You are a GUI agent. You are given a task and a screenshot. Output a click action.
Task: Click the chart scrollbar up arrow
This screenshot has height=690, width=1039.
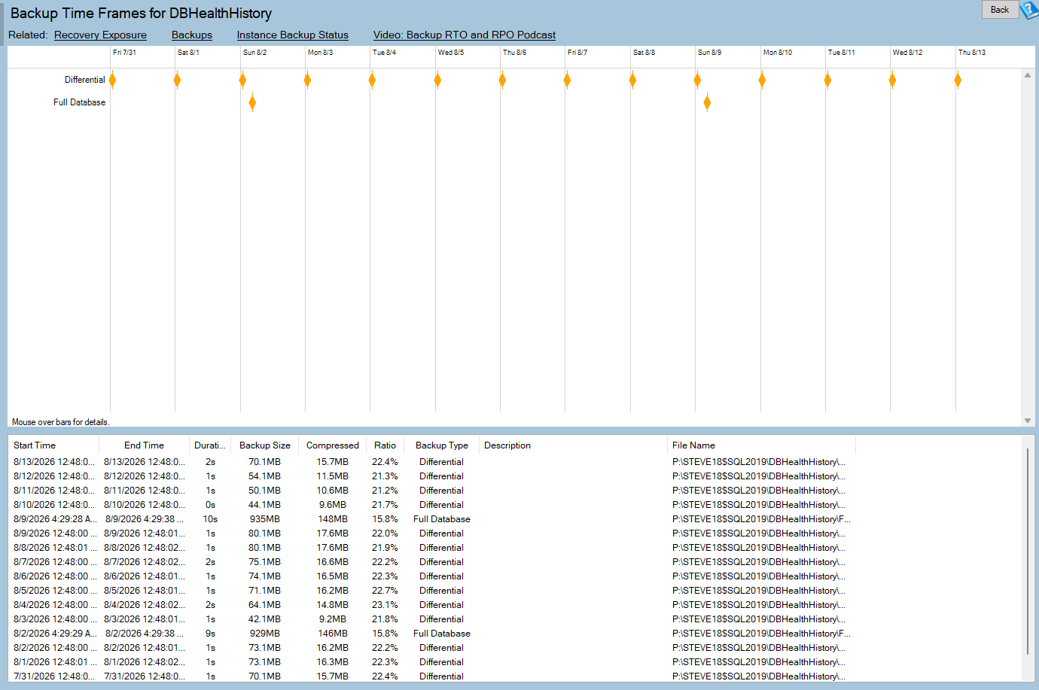[1028, 75]
